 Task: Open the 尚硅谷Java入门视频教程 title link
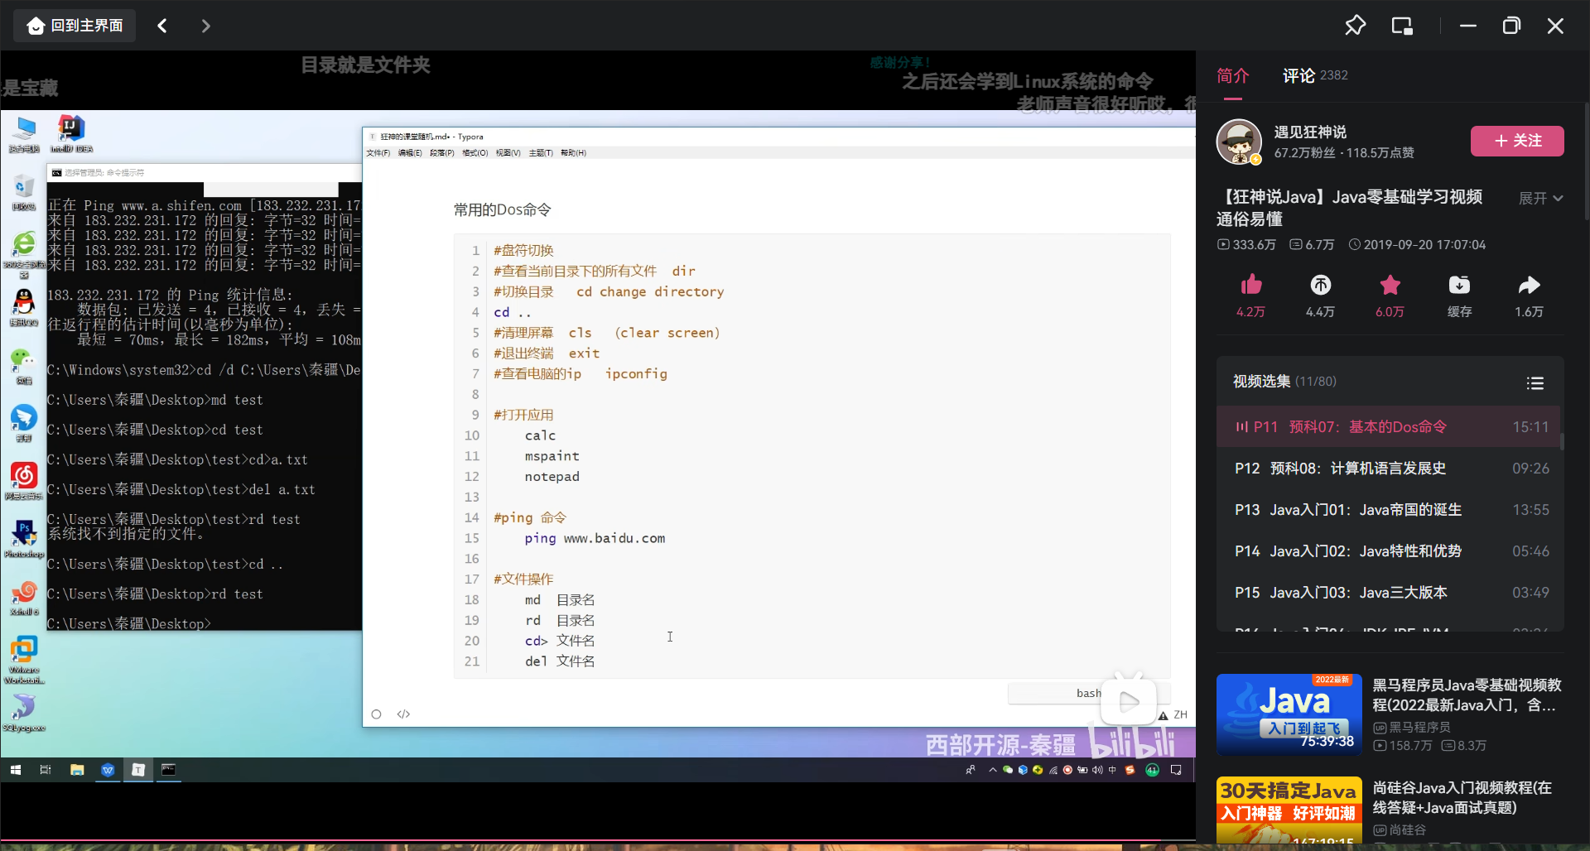point(1462,798)
